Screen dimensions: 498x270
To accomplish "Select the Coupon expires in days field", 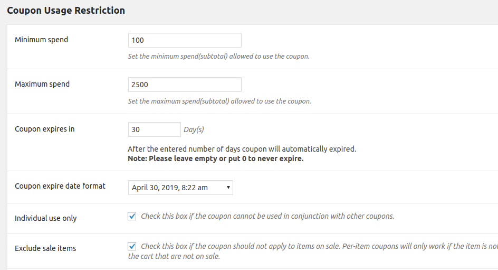I will coord(154,129).
